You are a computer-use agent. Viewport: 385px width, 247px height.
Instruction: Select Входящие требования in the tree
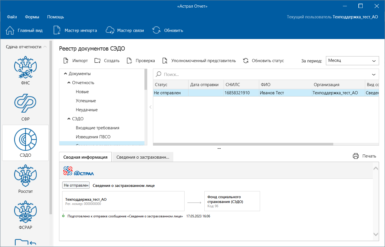click(x=98, y=128)
